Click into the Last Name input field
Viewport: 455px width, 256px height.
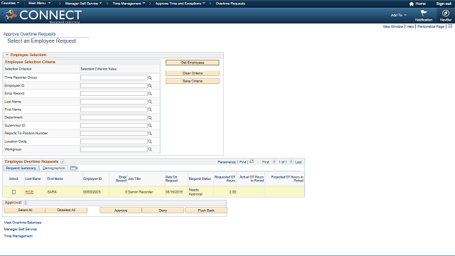(114, 102)
